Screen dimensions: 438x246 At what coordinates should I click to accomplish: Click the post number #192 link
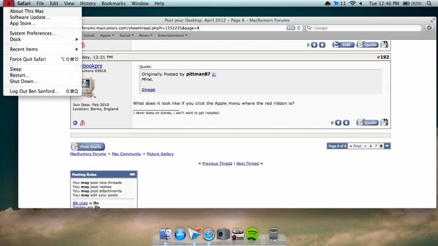click(383, 57)
